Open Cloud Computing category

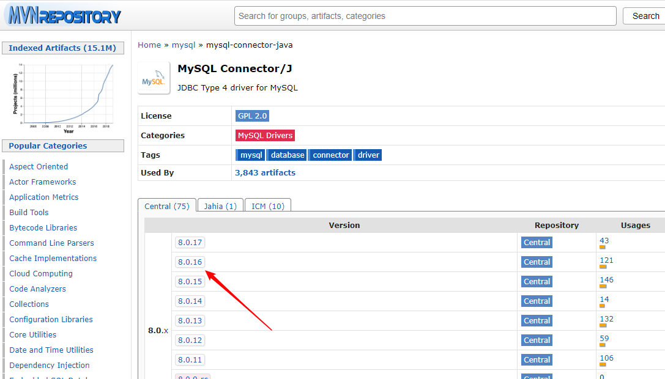41,273
